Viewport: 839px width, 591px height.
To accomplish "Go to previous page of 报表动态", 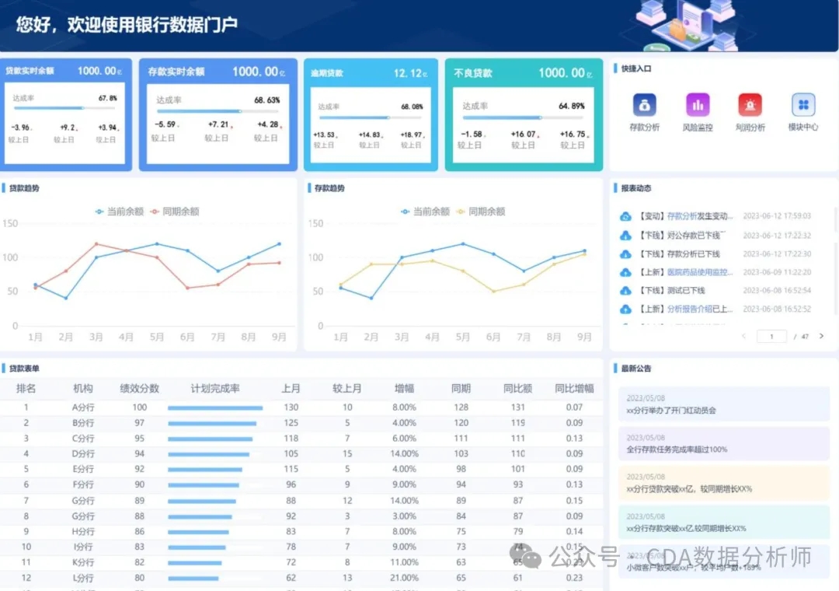I will coord(743,337).
